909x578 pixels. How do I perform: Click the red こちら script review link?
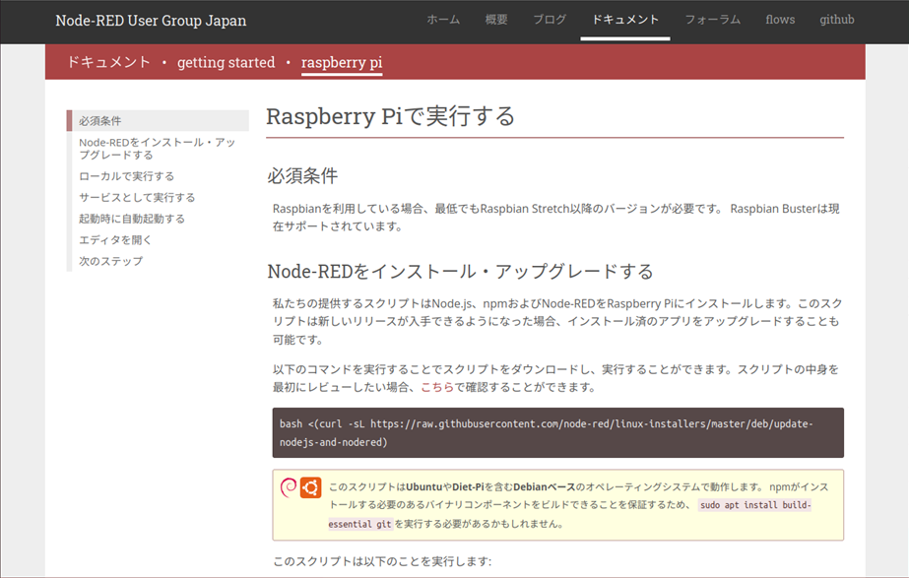click(x=437, y=387)
